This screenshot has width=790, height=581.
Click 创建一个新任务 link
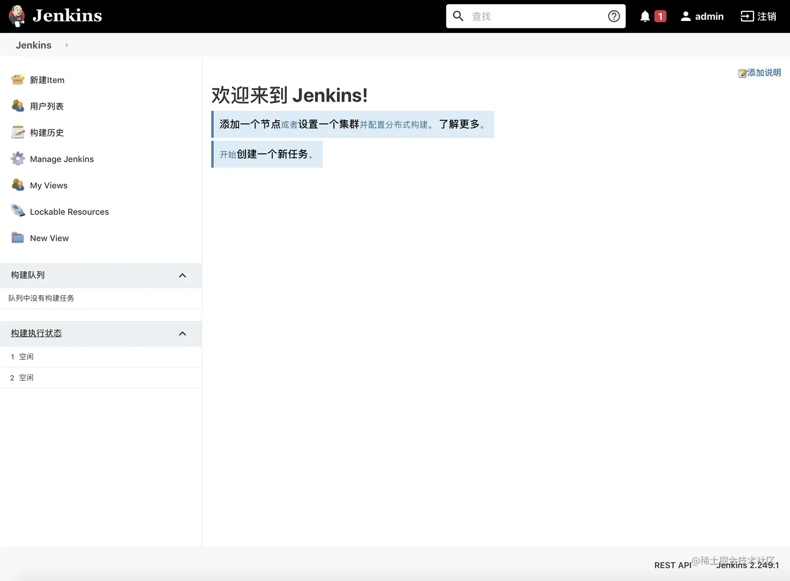[272, 154]
